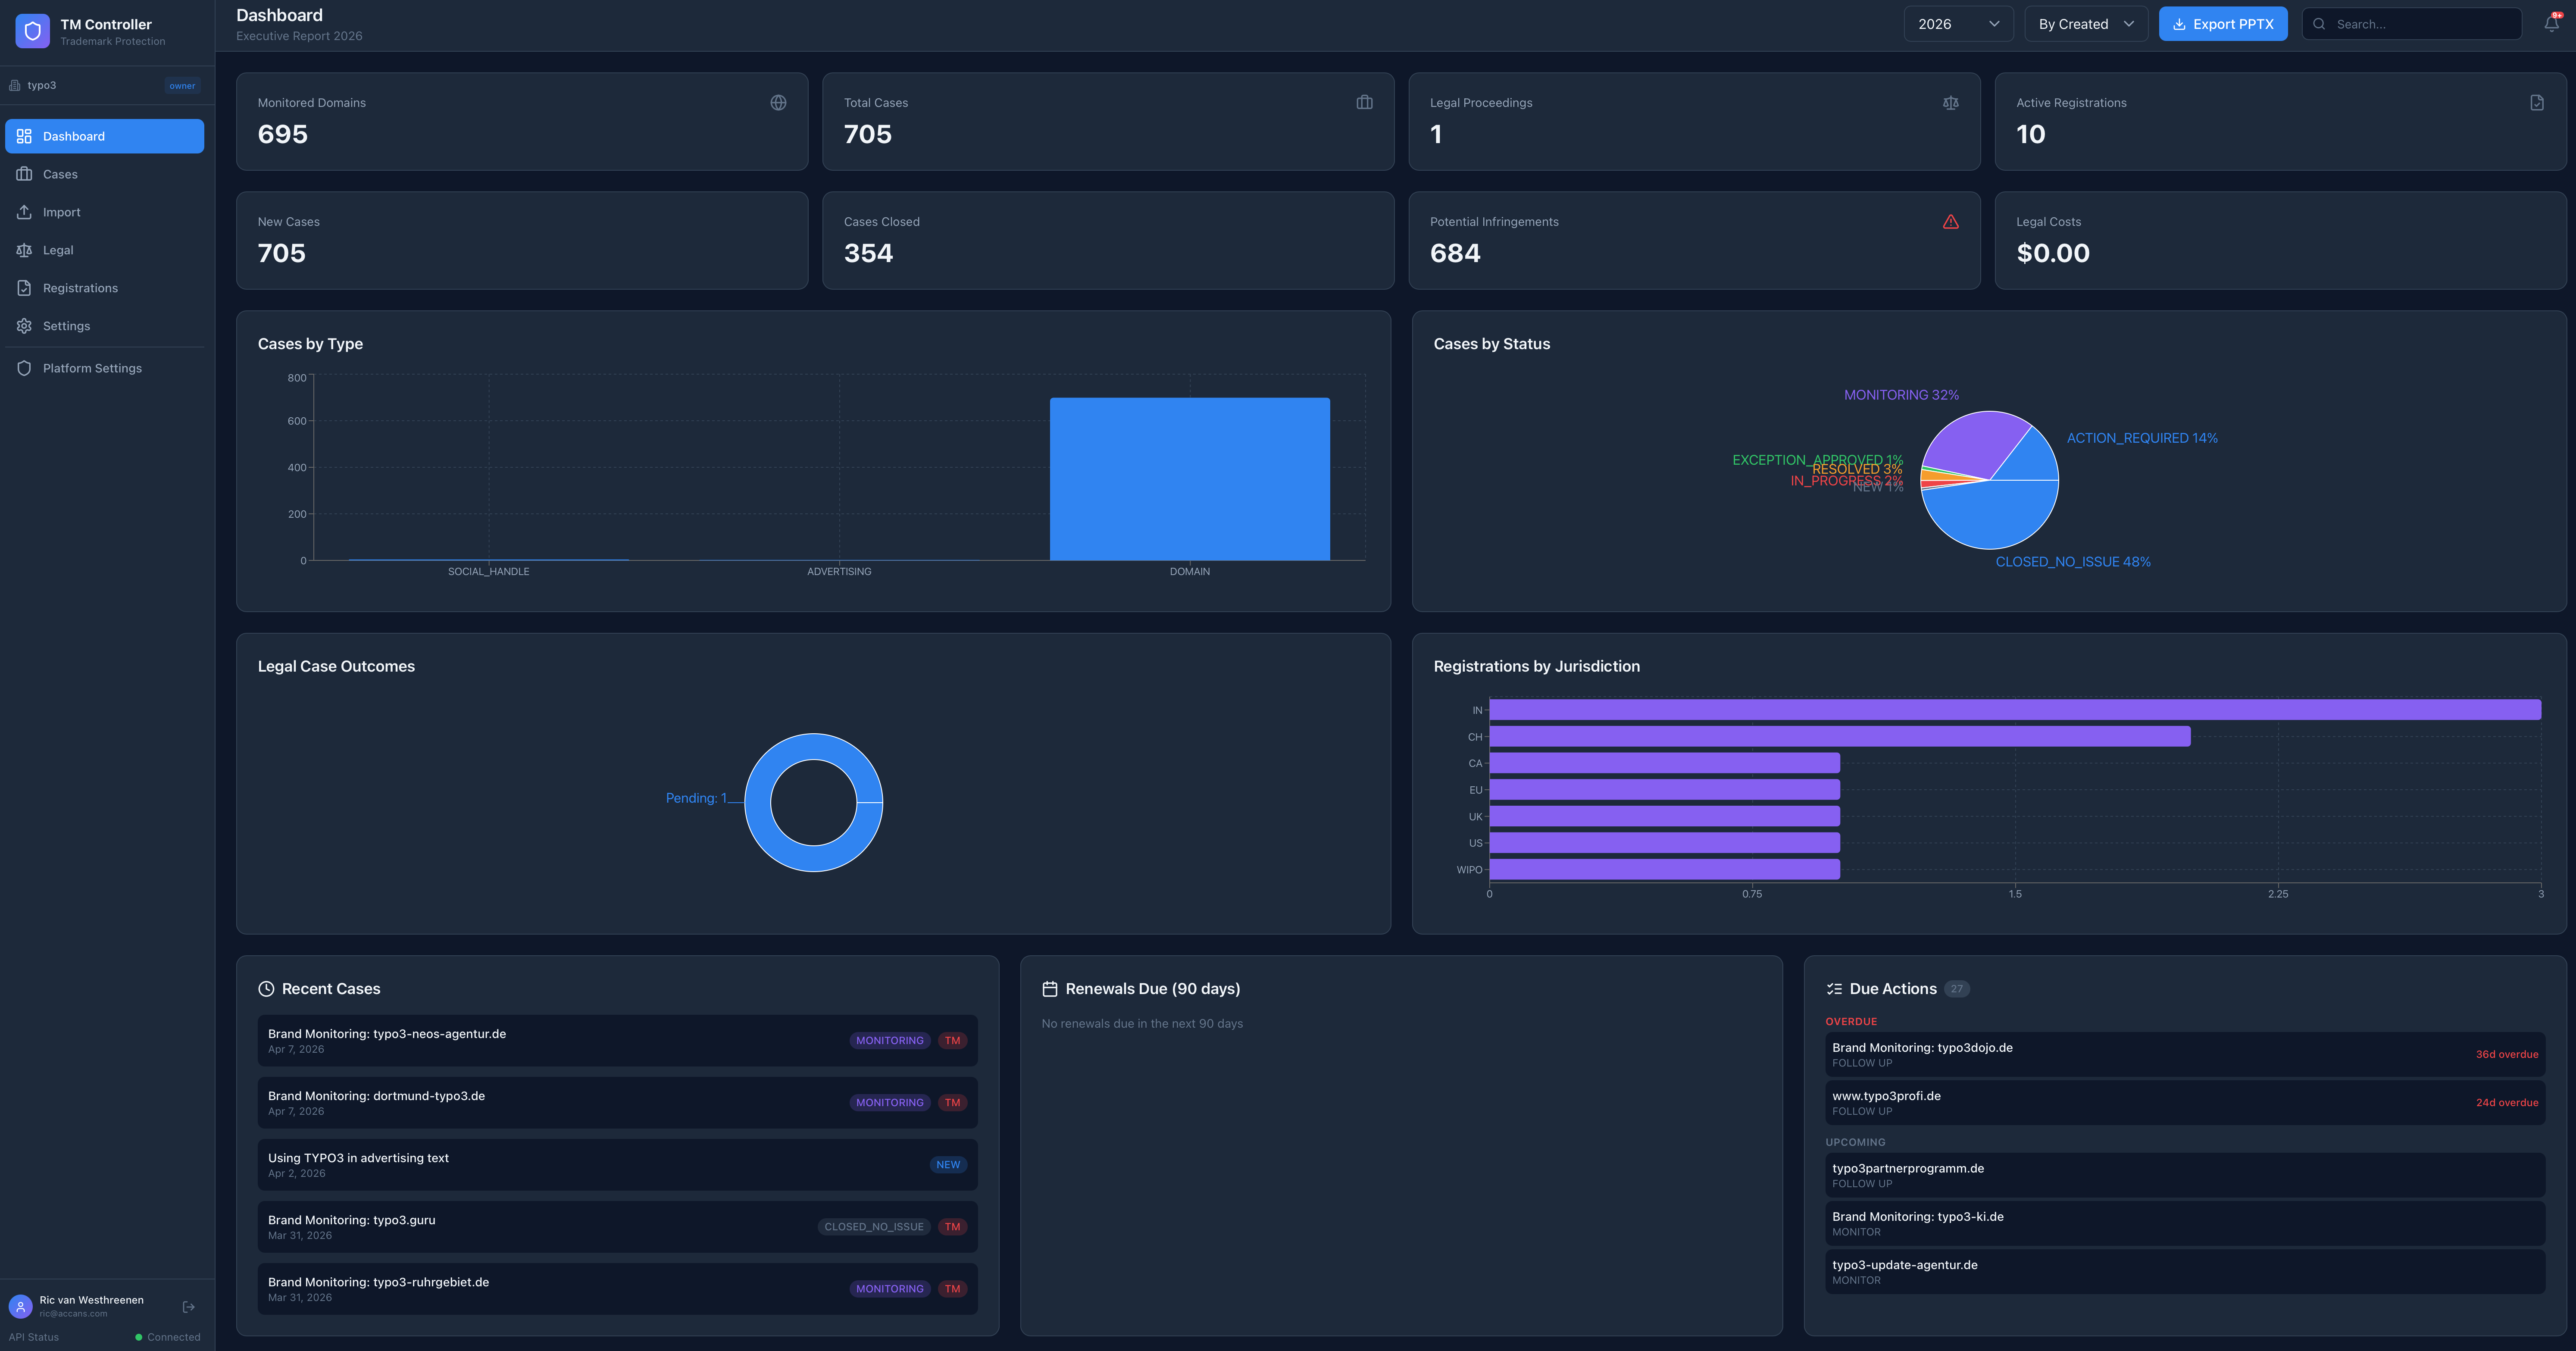Viewport: 2576px width, 1351px height.
Task: Click the Dashboard grid icon in sidebar
Action: (x=24, y=136)
